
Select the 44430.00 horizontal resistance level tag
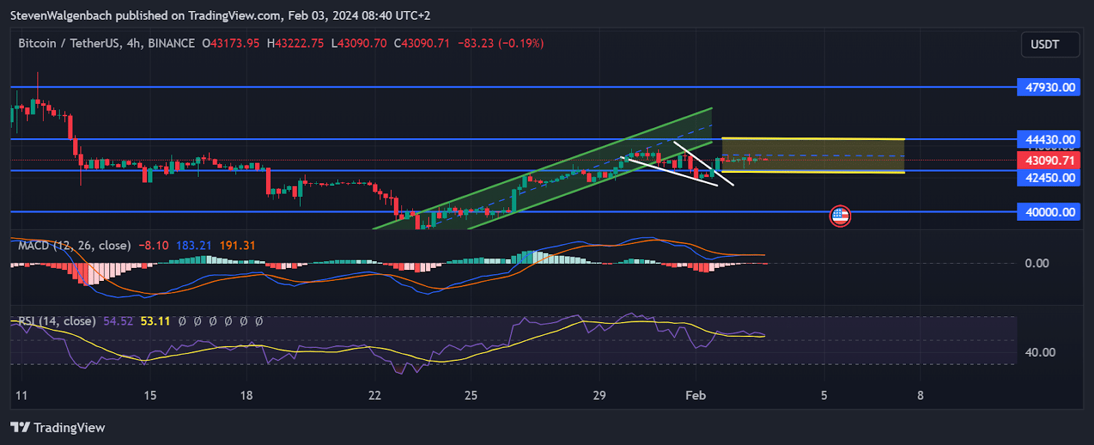[1049, 139]
